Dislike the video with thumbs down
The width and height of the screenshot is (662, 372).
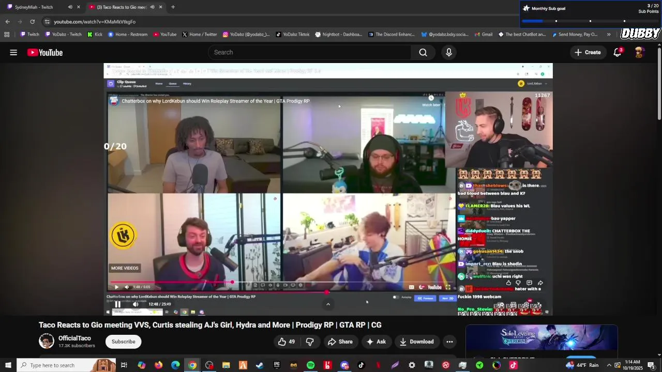(x=310, y=342)
